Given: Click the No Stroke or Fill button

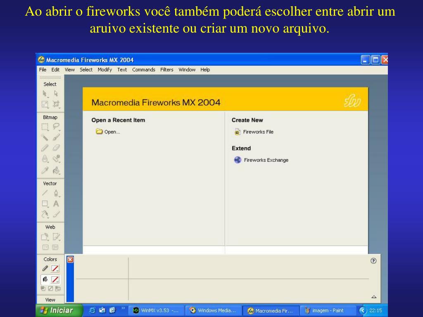Looking at the screenshot, I should pos(50,289).
